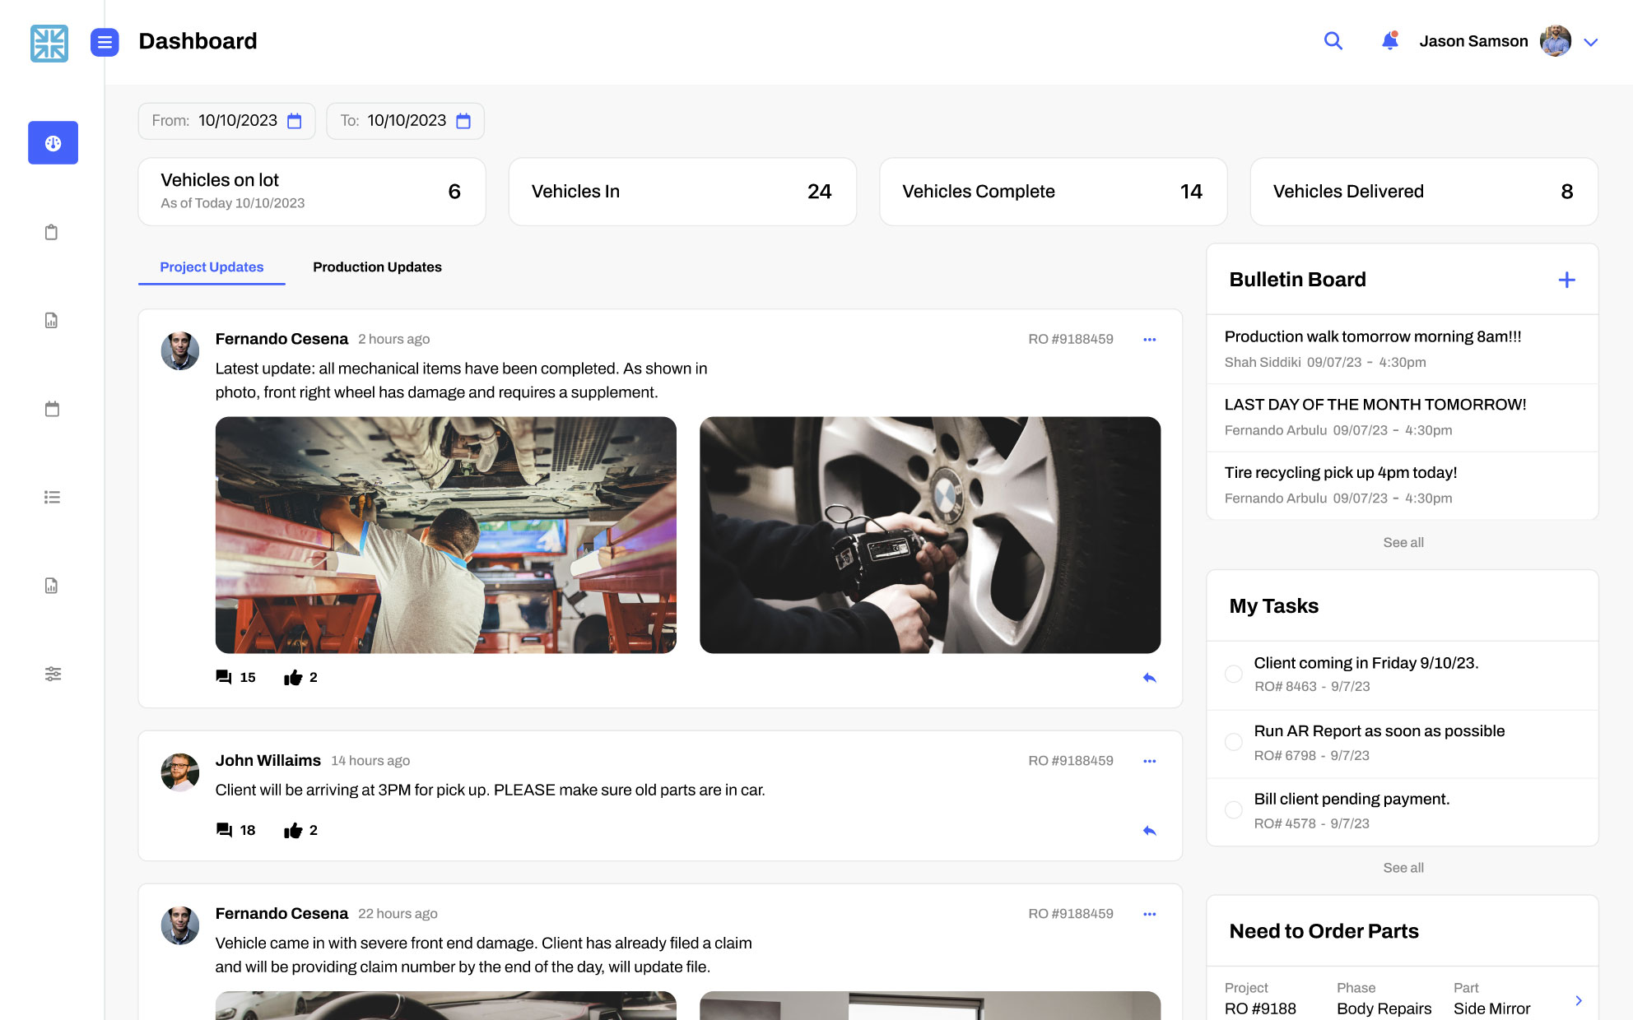Screen dimensions: 1633x1020
Task: Open the clipboard icon in sidebar
Action: [x=52, y=232]
